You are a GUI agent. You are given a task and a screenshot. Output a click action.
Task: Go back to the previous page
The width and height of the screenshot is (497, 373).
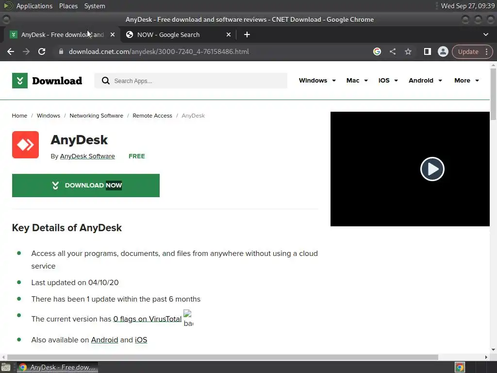(11, 51)
